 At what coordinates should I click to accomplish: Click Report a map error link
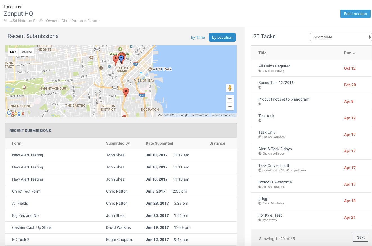tap(223, 115)
